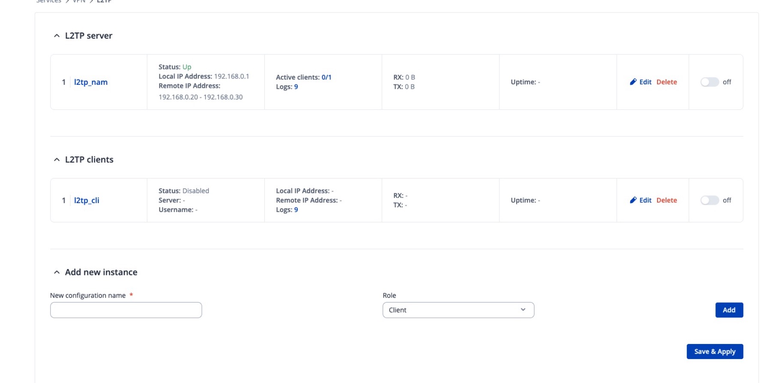
Task: View logs count for l2tp_nam server
Action: pos(296,87)
